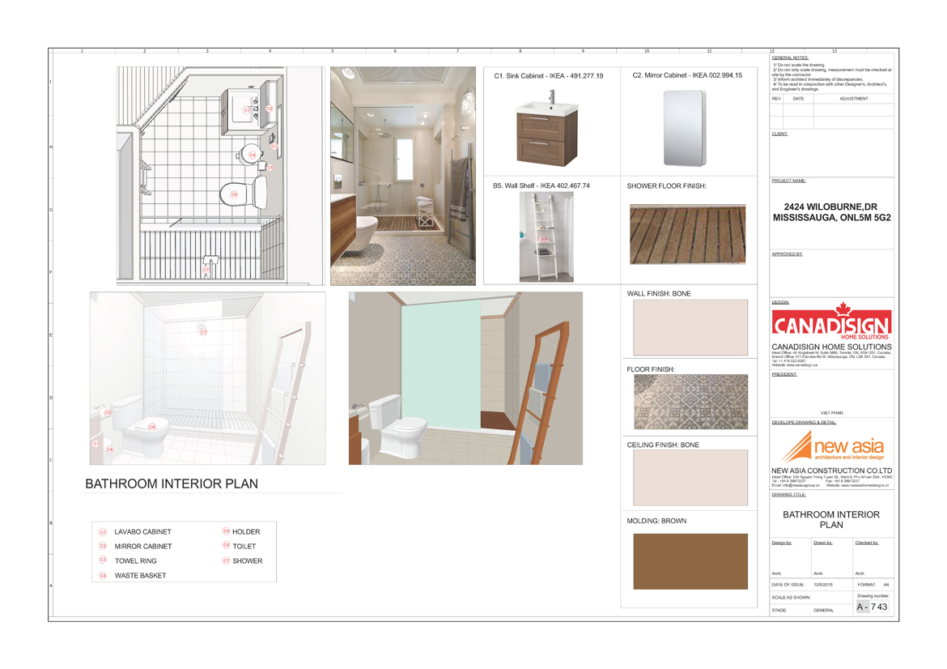
Task: Select the C4 marker next to WASTE BASKET
Action: point(103,576)
